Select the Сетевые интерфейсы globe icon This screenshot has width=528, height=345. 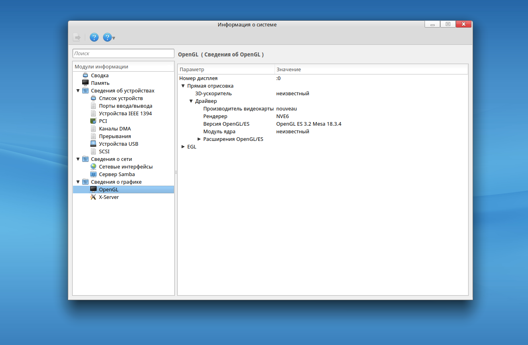coord(93,166)
